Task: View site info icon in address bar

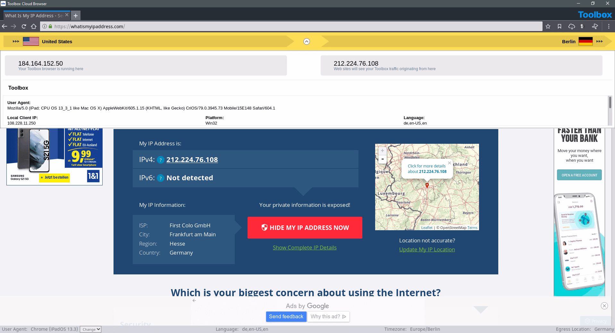Action: (45, 26)
